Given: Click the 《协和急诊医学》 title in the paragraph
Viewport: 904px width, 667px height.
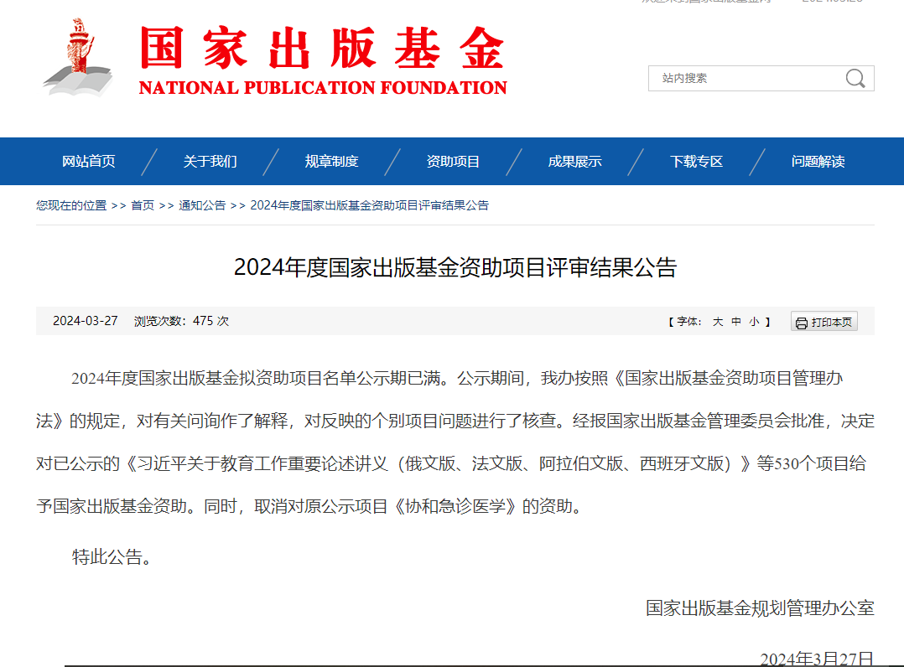Looking at the screenshot, I should click(455, 506).
